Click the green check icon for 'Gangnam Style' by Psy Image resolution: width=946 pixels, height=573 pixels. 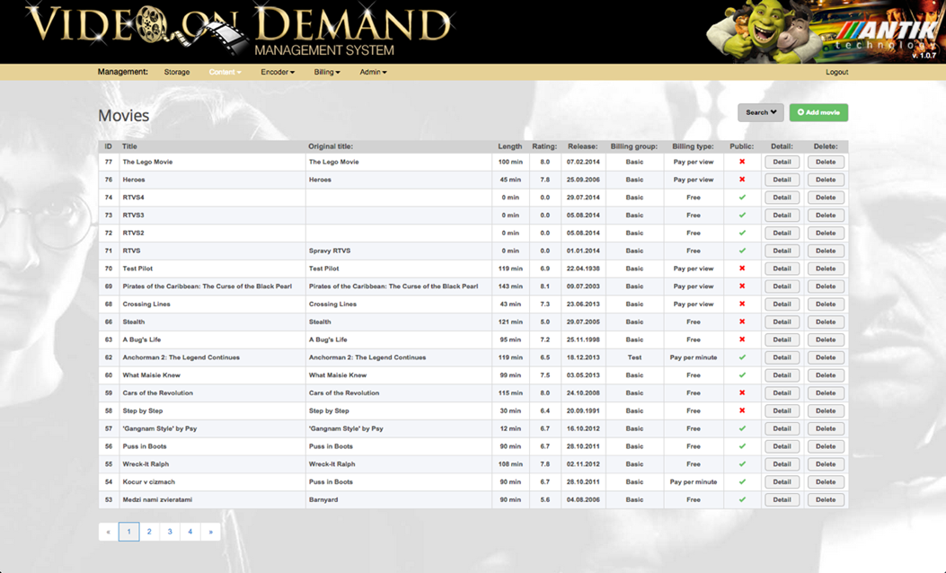742,428
